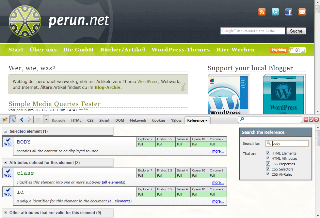Click (all elements) link in class row
Screen dimensions: 320x218
click(x=114, y=182)
